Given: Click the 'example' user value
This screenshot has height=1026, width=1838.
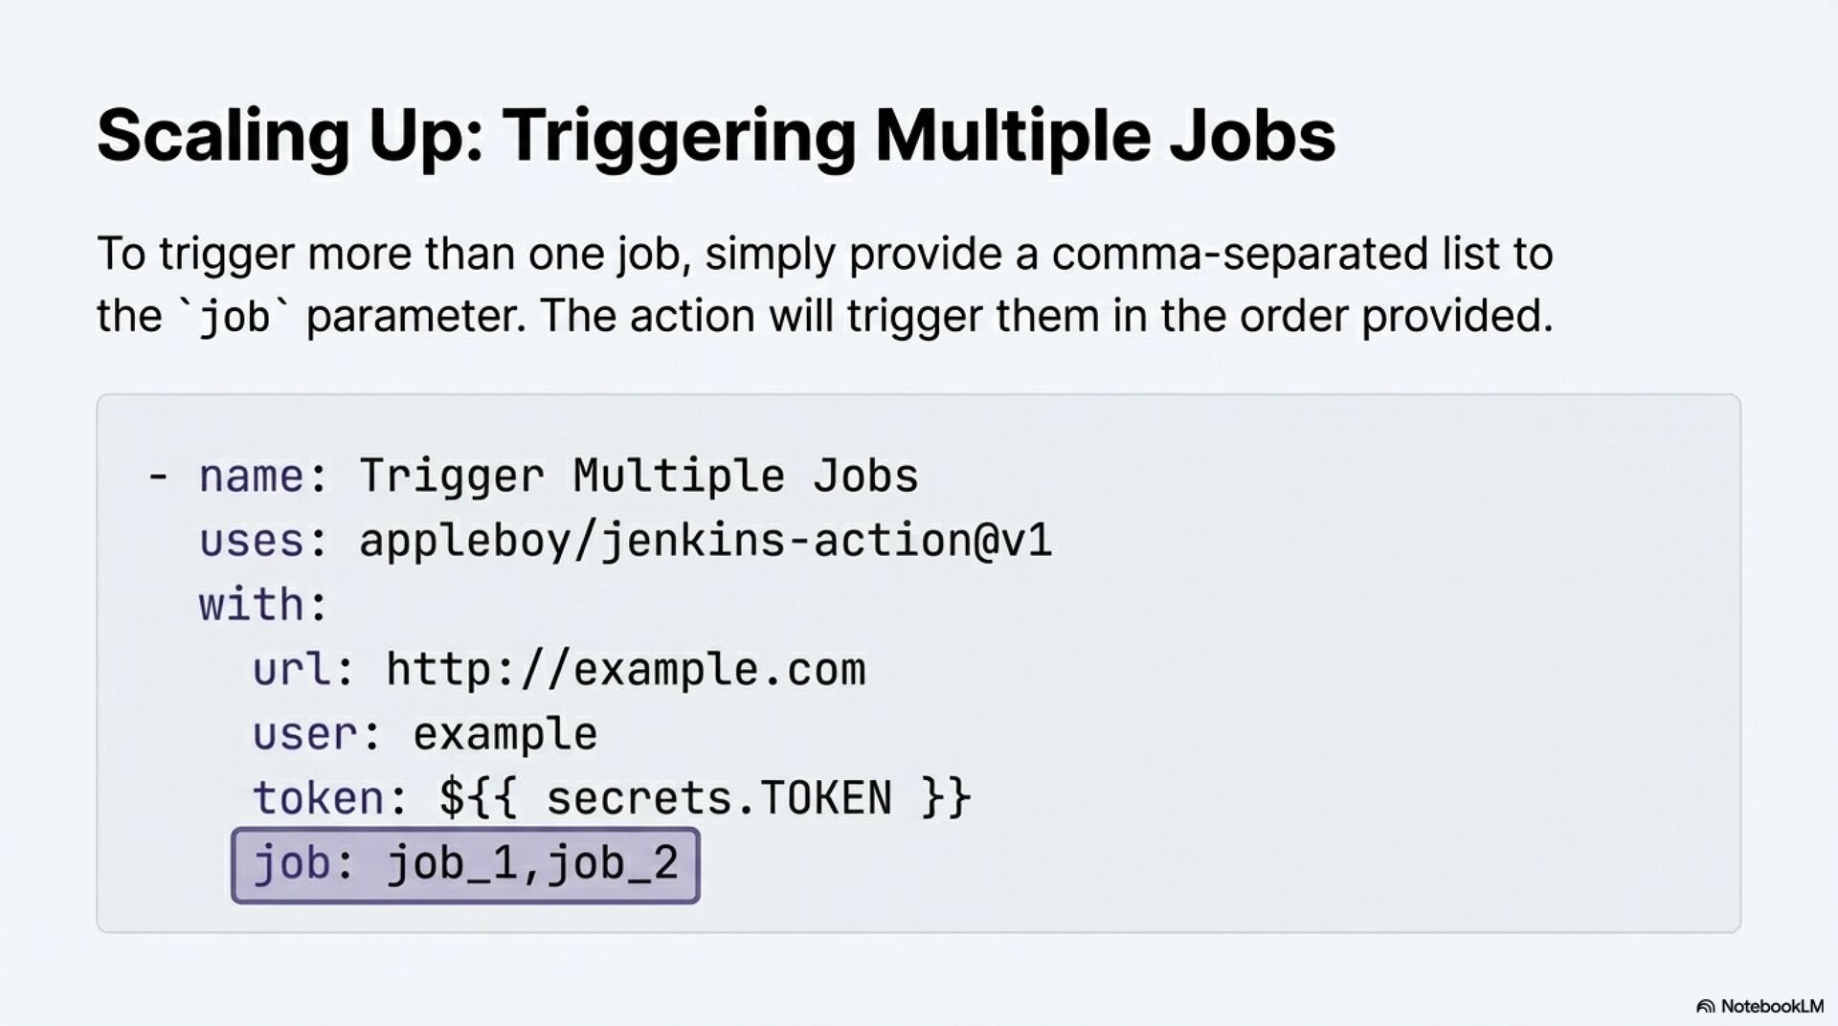Looking at the screenshot, I should pyautogui.click(x=505, y=735).
